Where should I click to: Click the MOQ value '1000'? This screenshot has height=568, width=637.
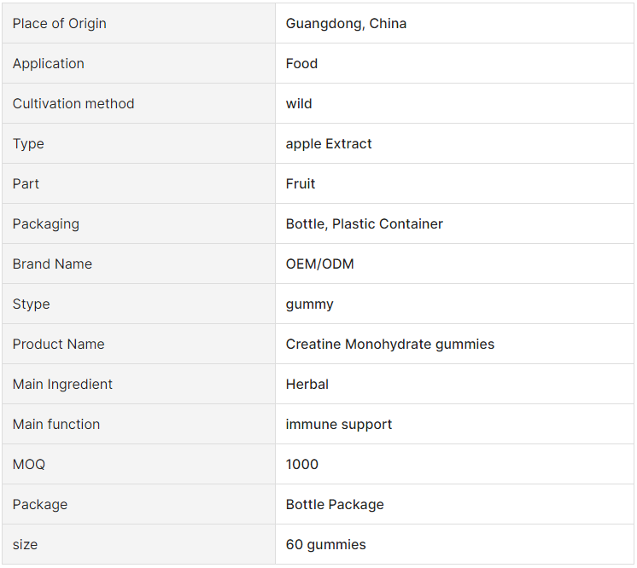coord(302,465)
